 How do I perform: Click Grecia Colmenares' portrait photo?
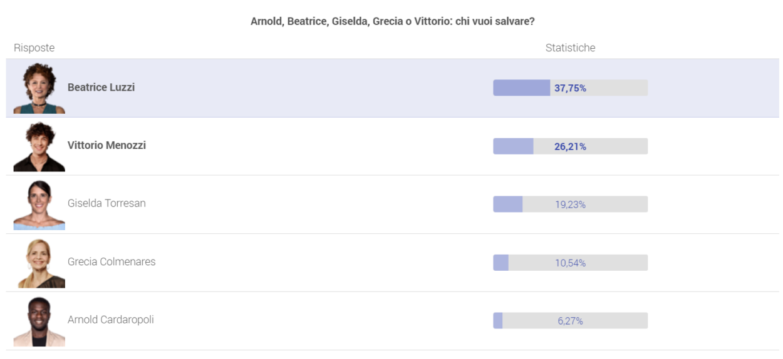pos(39,263)
